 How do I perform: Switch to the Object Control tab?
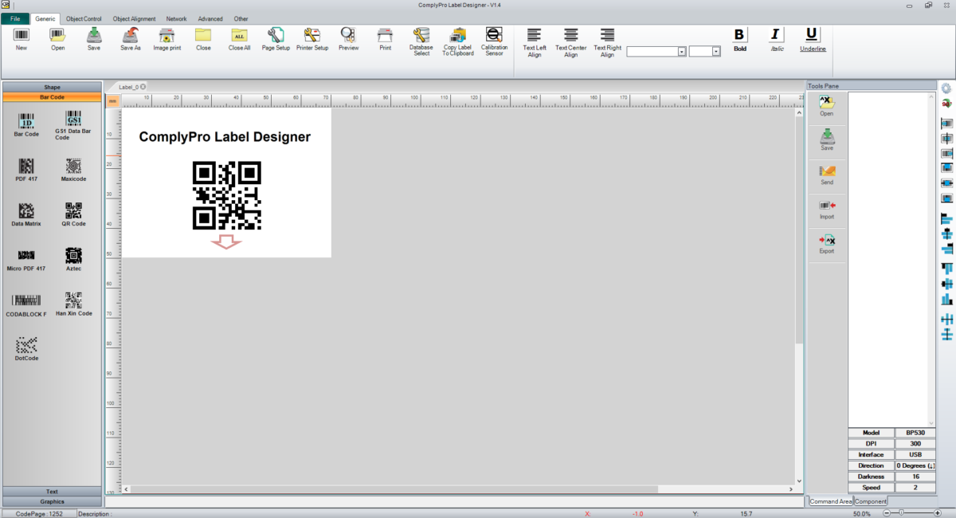pos(84,18)
